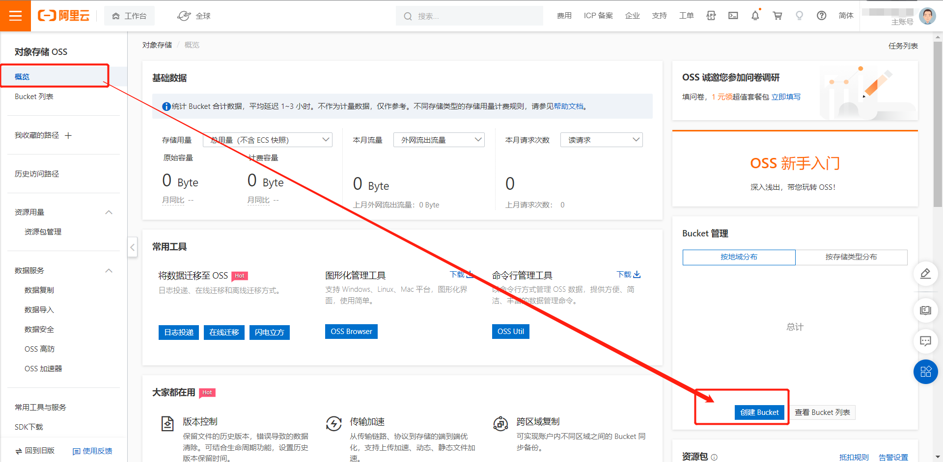
Task: Open ICP 备案 menu
Action: (x=598, y=16)
